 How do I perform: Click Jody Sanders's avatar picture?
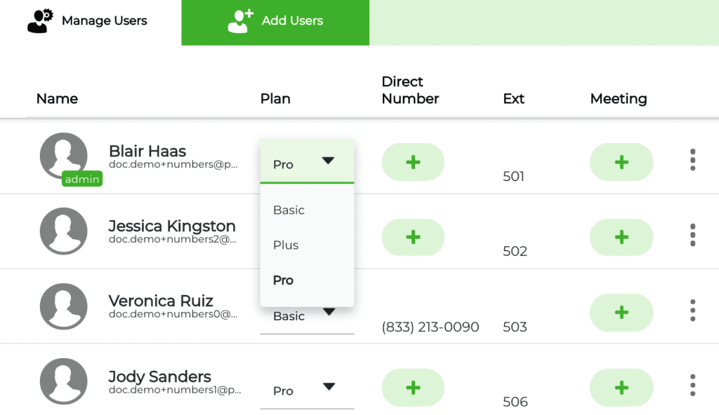(63, 381)
